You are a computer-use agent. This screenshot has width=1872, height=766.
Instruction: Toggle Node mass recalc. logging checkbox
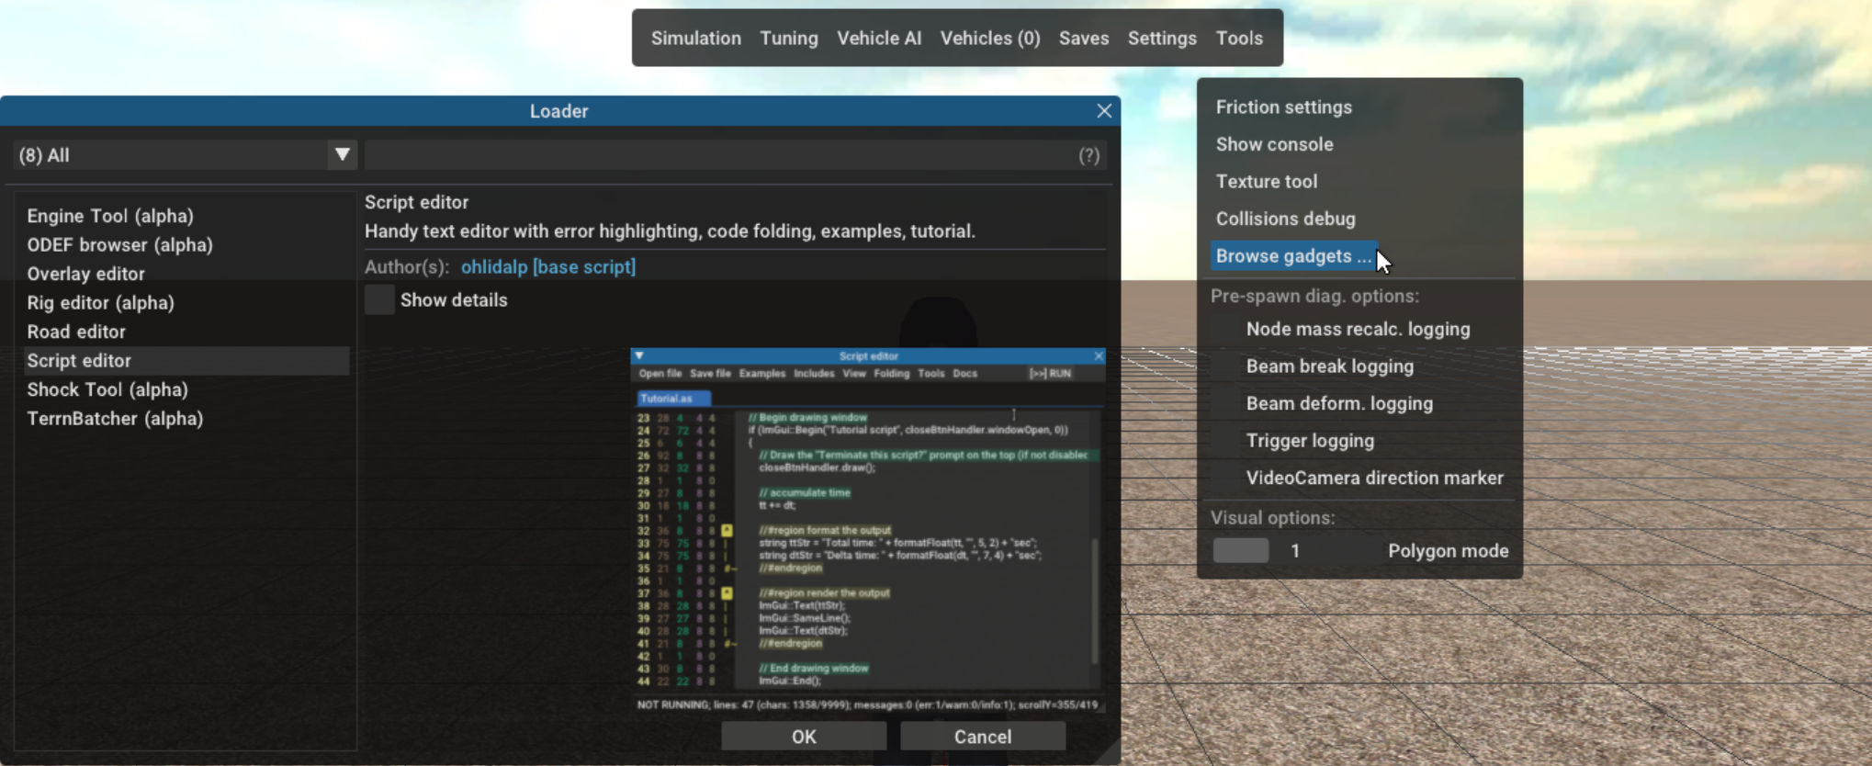(x=1227, y=330)
